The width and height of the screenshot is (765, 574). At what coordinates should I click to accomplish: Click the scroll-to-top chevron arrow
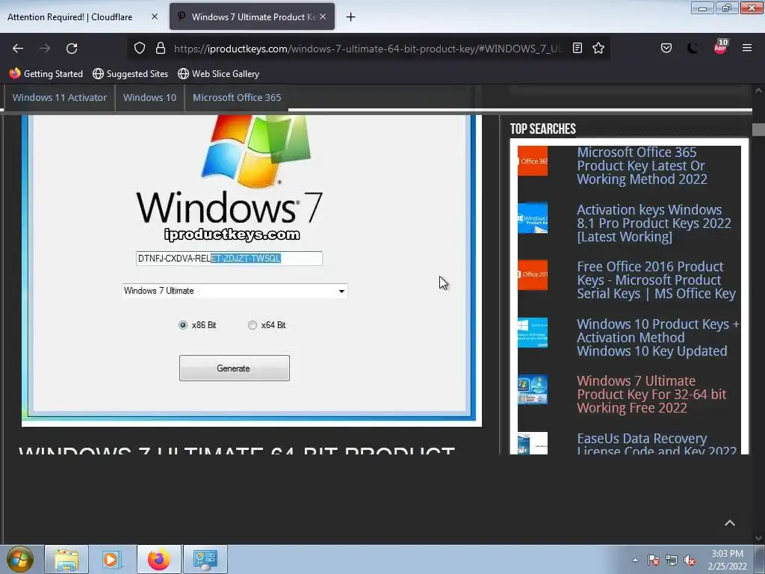click(729, 522)
